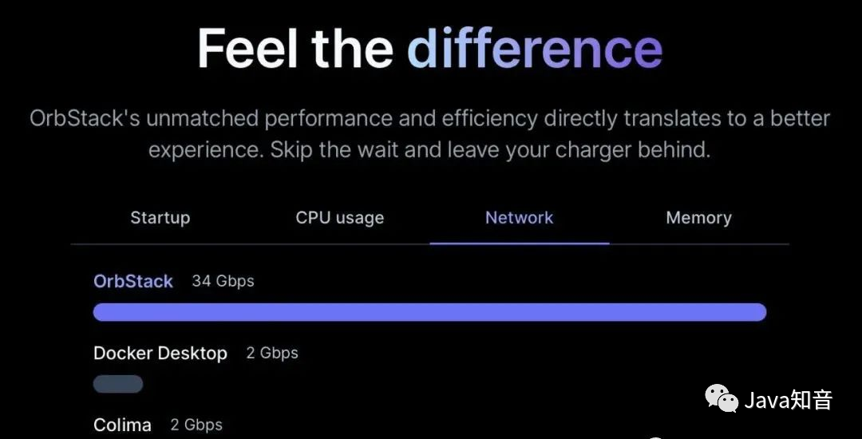Click the WeChat logo icon
Image resolution: width=862 pixels, height=439 pixels.
[x=721, y=398]
